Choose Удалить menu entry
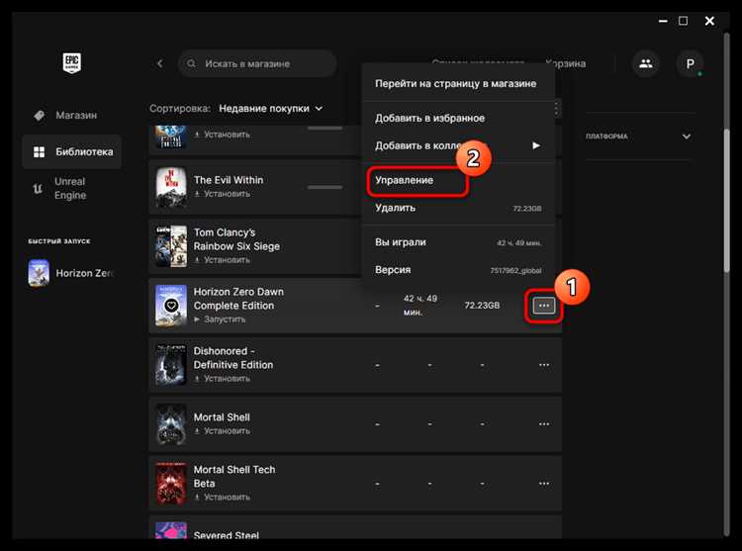This screenshot has height=551, width=742. pos(458,208)
